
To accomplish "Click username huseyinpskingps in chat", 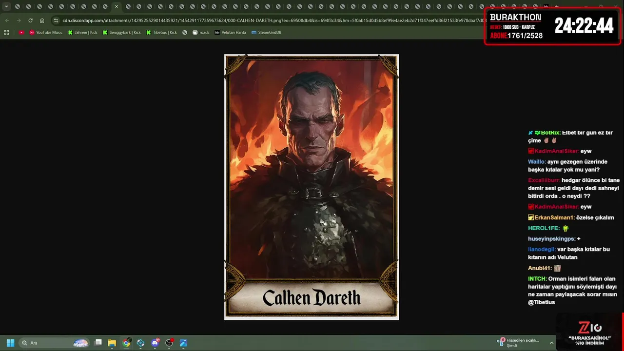I will click(x=552, y=239).
